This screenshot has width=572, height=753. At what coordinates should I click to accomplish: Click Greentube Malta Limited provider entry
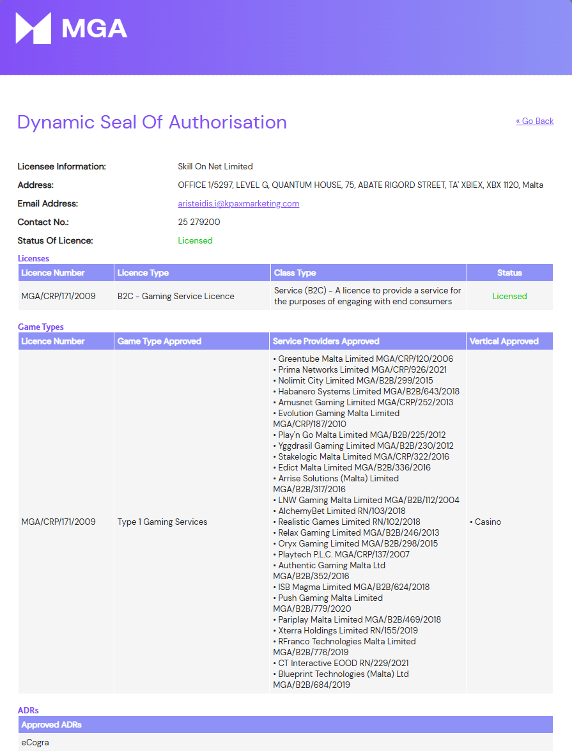pos(365,359)
